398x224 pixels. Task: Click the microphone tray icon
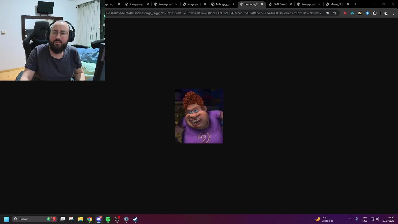click(x=357, y=219)
